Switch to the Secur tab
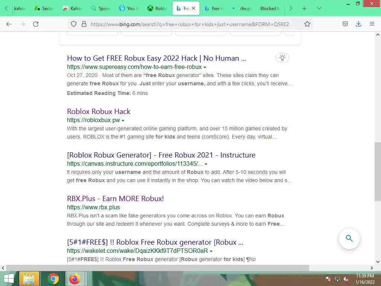The height and width of the screenshot is (286, 381). tap(44, 9)
